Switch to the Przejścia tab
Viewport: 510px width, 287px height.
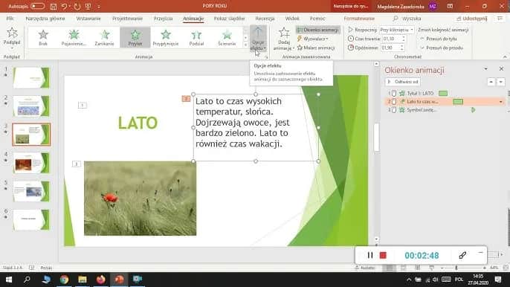point(163,19)
